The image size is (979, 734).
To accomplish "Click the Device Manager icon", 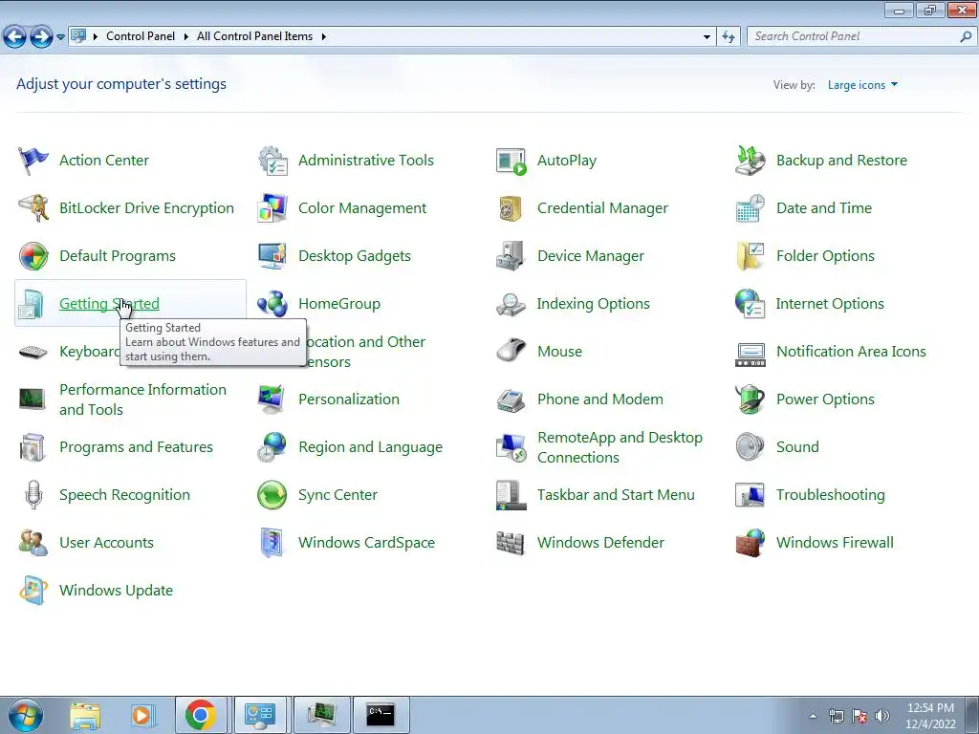I will click(x=511, y=256).
